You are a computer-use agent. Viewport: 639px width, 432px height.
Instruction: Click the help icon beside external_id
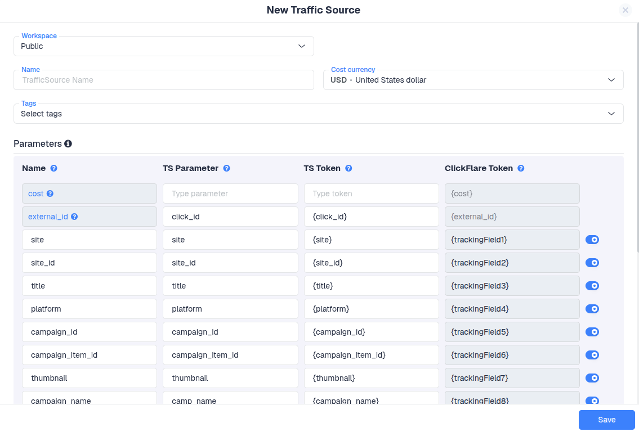click(x=74, y=217)
